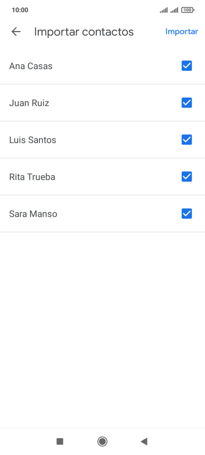Uncheck the Juan Ruiz checkbox

[x=187, y=103]
